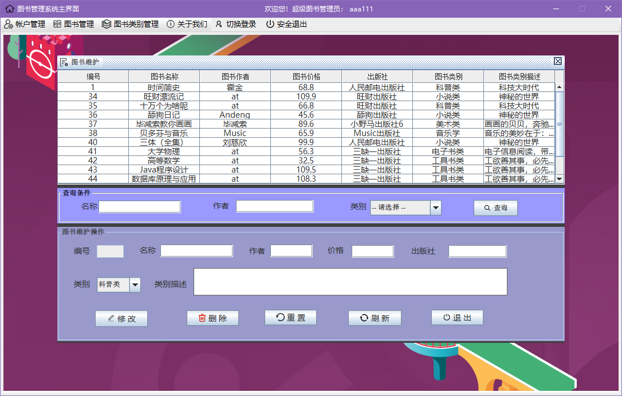The width and height of the screenshot is (622, 396).
Task: Click the price cell 108.3
Action: point(306,178)
